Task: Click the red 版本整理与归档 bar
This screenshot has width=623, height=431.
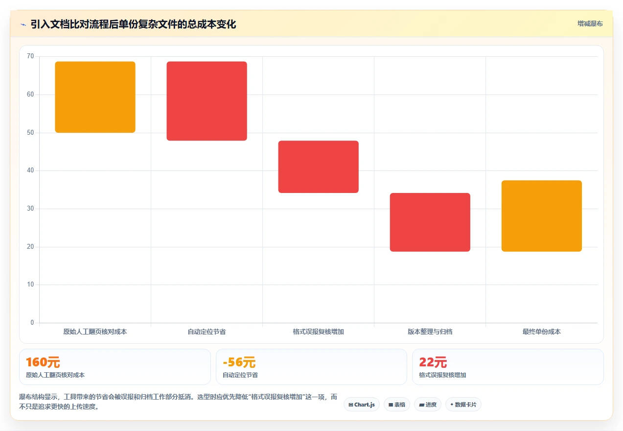Action: [x=430, y=222]
